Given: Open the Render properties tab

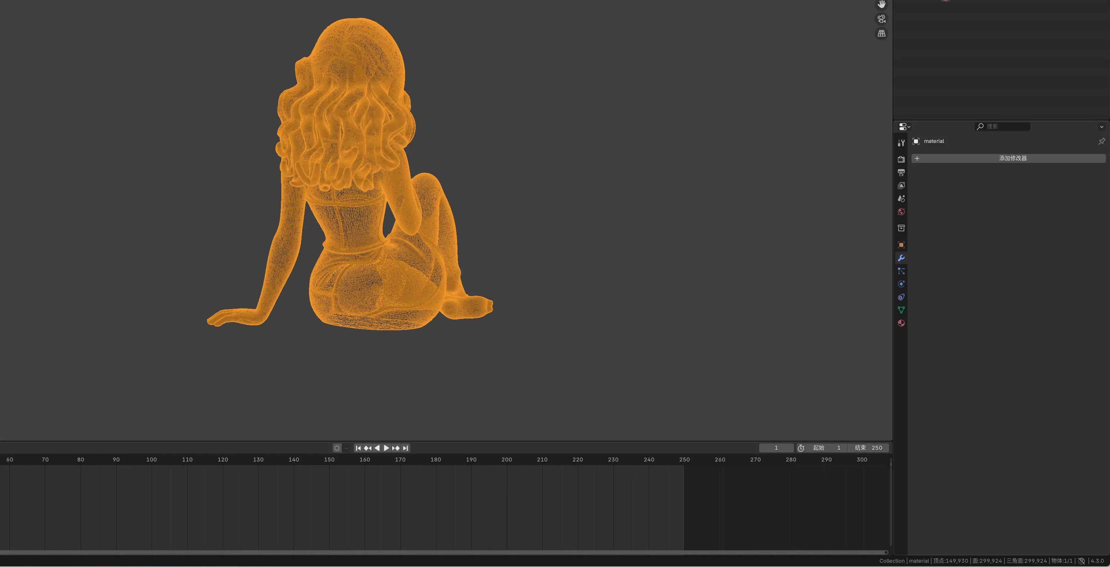Looking at the screenshot, I should point(901,159).
